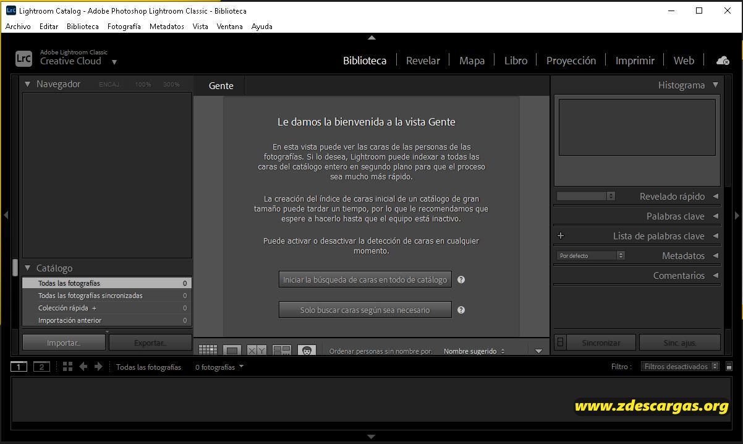743x444 pixels.
Task: Click the Sincronizar button
Action: [x=601, y=343]
